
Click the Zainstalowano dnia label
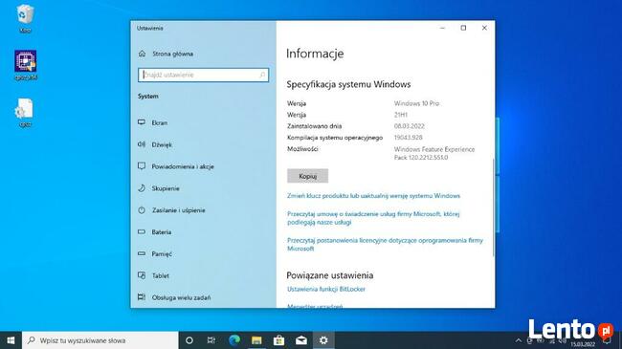(314, 126)
